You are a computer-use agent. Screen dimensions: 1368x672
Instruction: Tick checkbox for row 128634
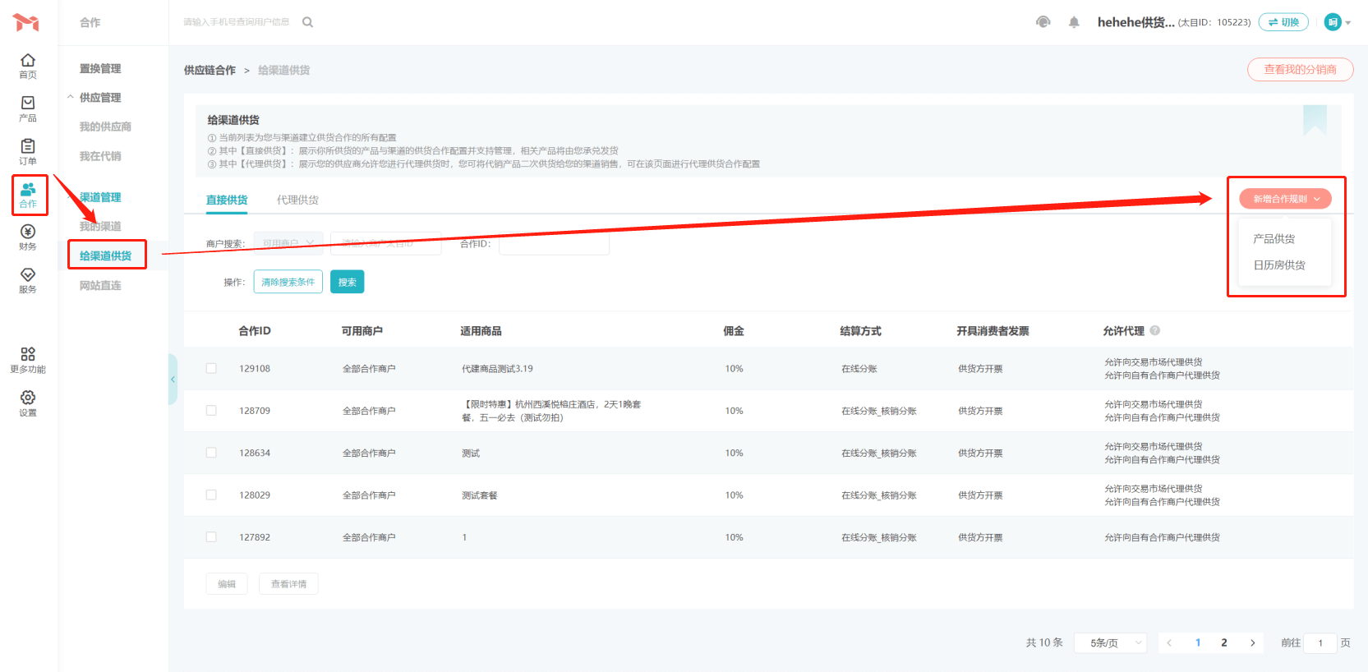tap(211, 453)
